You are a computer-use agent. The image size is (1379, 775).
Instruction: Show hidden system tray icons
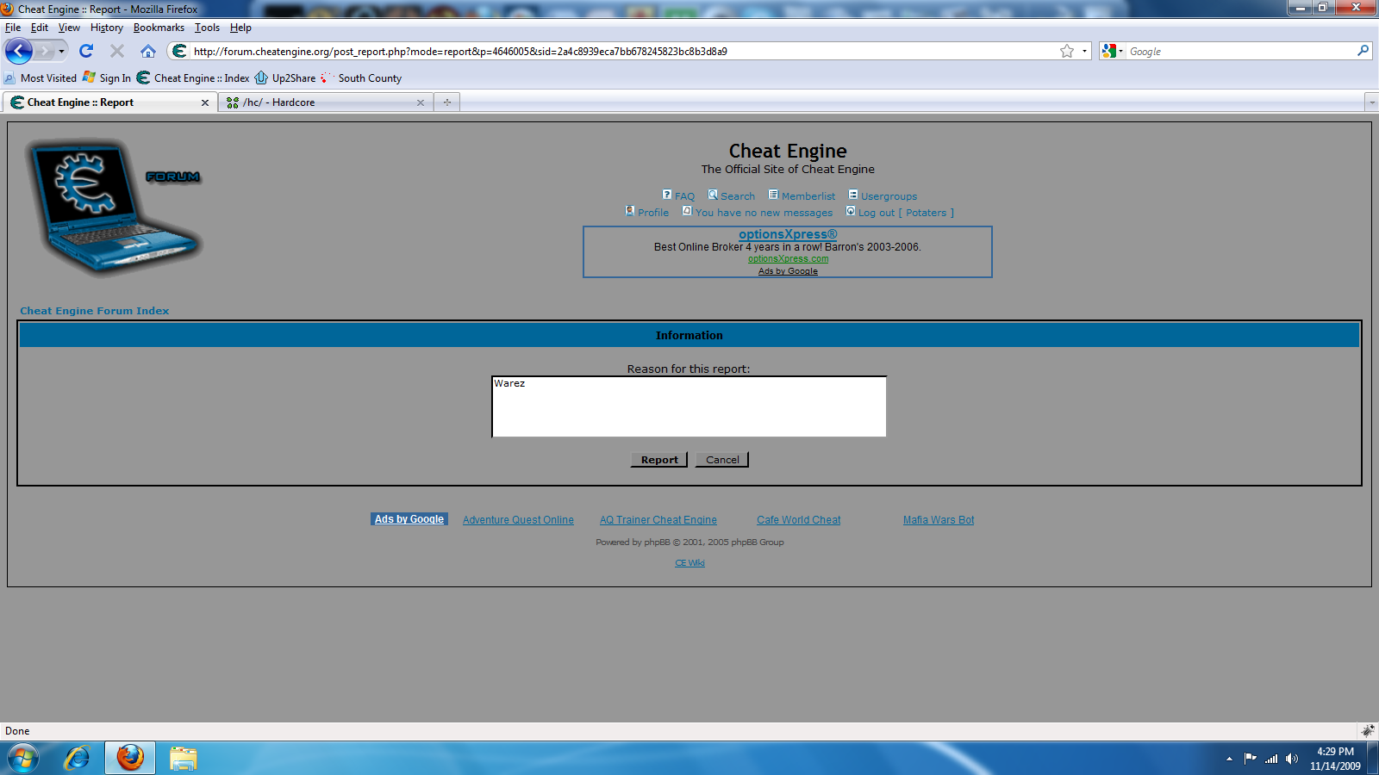tap(1229, 759)
